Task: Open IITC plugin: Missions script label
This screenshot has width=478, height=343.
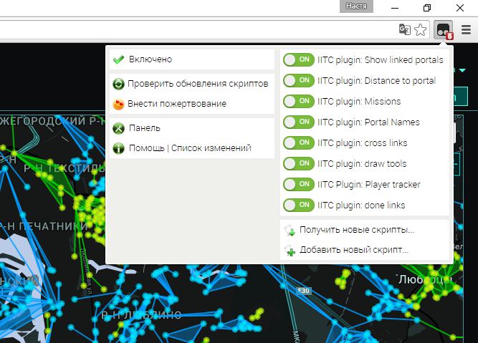Action: pyautogui.click(x=359, y=102)
